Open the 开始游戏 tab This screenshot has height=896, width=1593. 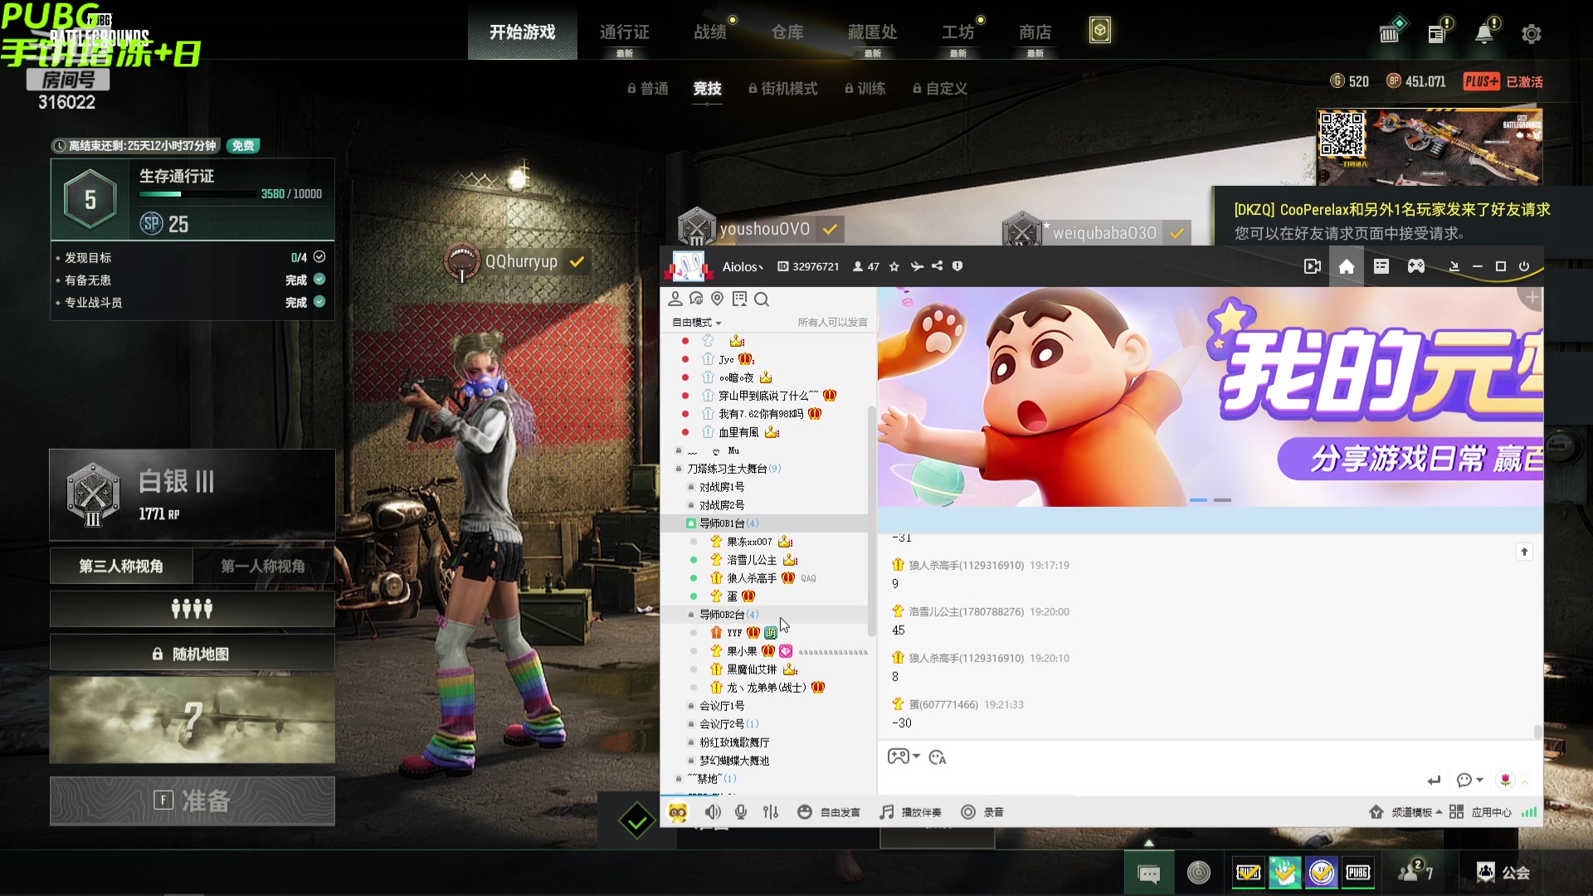523,32
